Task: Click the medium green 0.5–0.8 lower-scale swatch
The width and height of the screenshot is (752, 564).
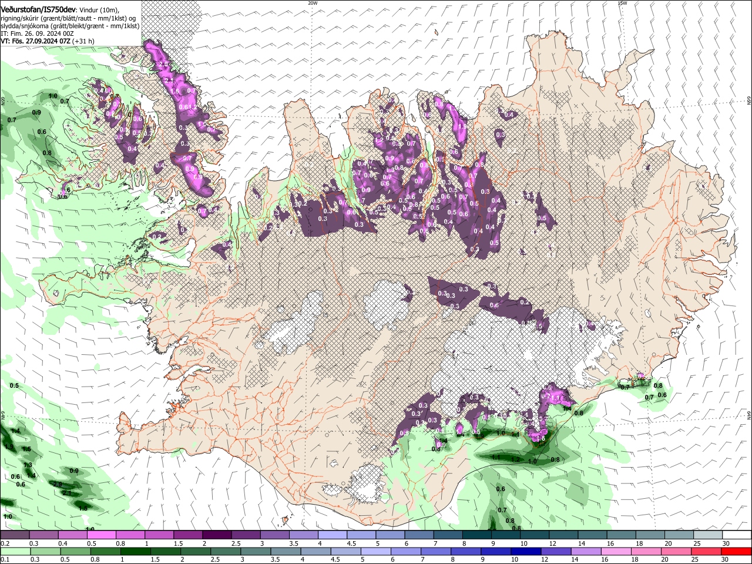Action: [x=75, y=552]
